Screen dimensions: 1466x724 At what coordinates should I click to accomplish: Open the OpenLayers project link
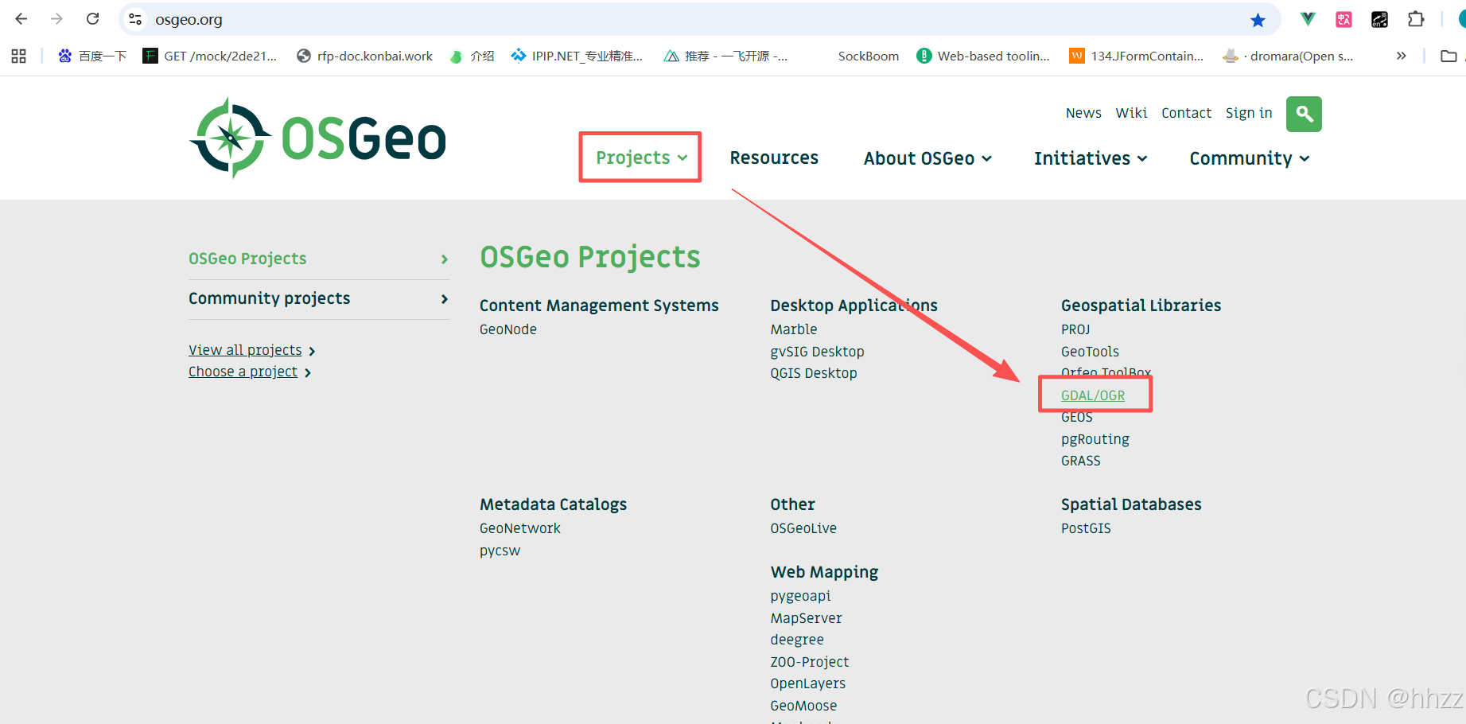click(808, 683)
